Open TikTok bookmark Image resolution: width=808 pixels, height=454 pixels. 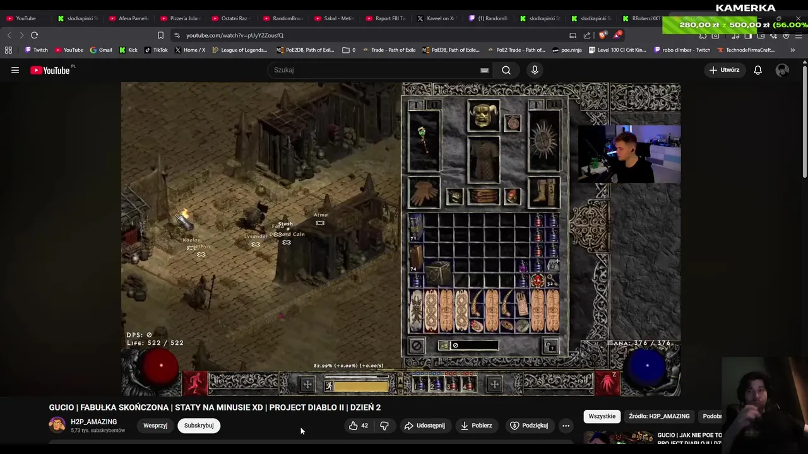point(156,50)
